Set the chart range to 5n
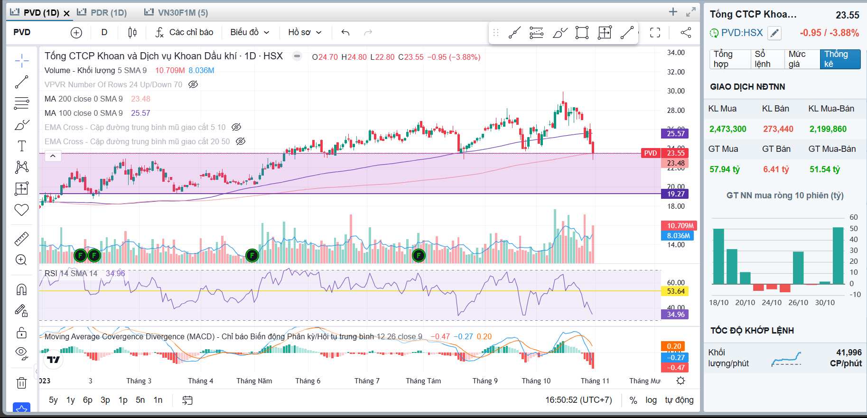867x418 pixels. [140, 400]
